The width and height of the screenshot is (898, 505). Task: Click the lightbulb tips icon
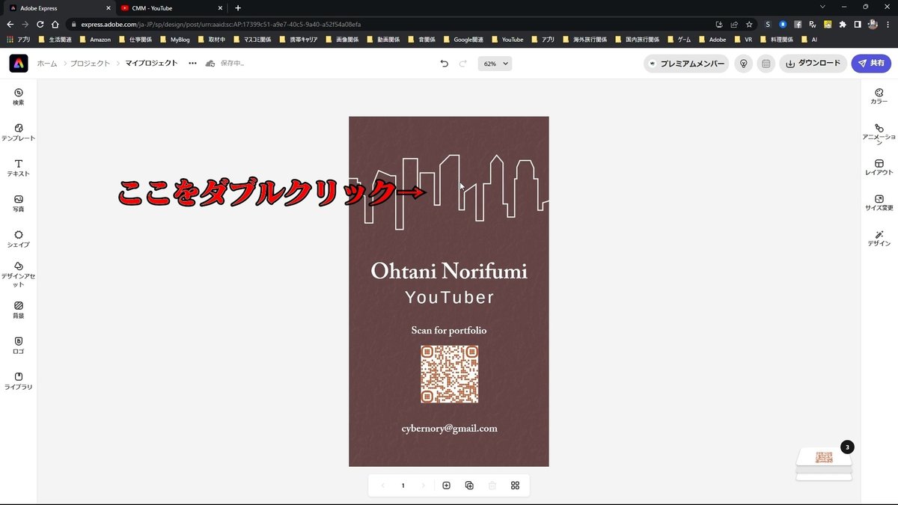click(743, 64)
